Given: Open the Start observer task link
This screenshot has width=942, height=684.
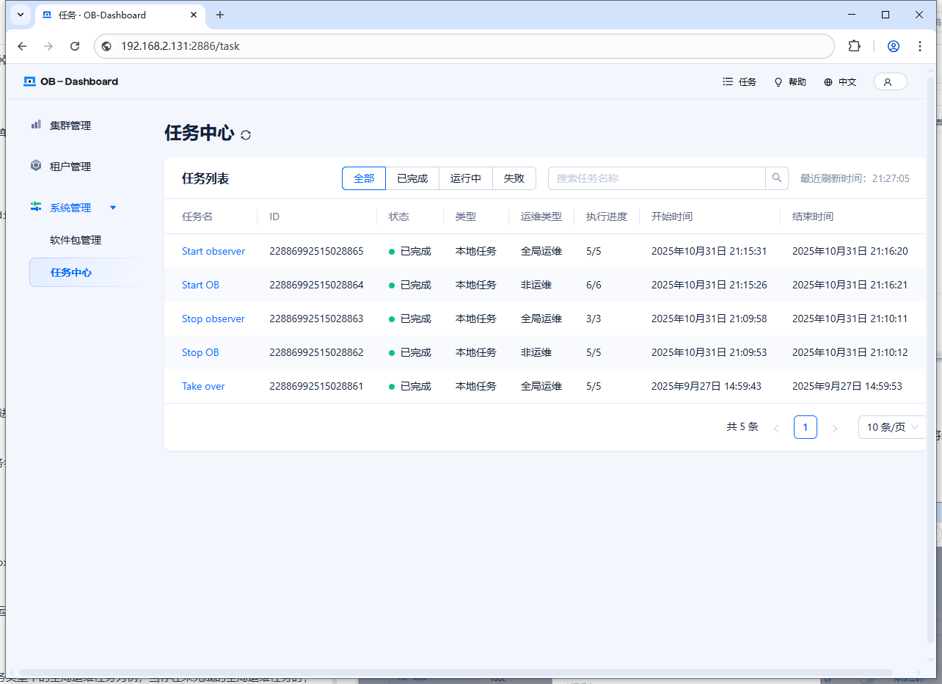Looking at the screenshot, I should [213, 251].
